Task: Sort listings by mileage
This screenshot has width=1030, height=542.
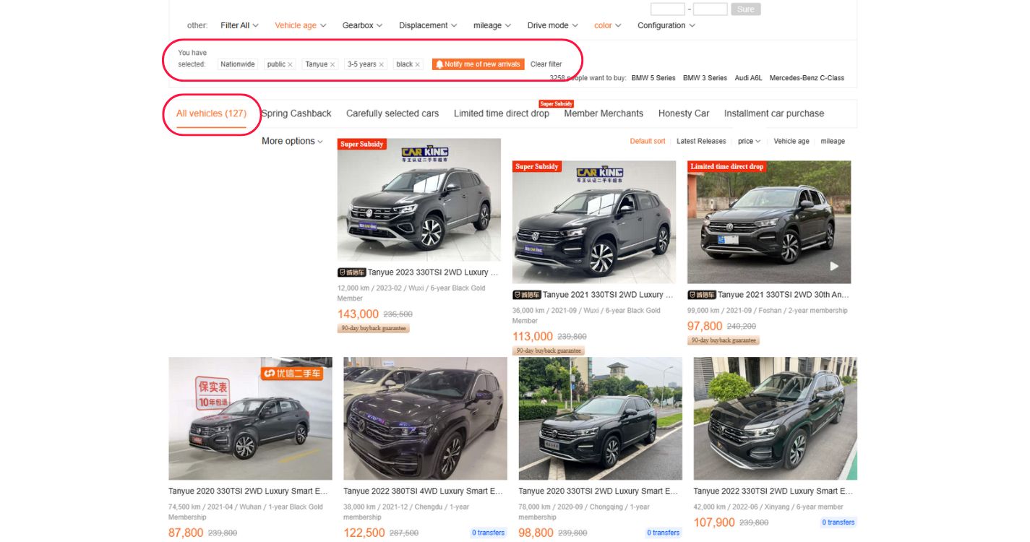Action: point(833,141)
